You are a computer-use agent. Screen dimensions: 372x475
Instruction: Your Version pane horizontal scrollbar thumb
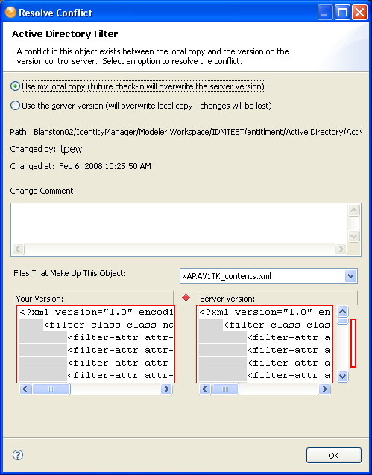tap(51, 389)
